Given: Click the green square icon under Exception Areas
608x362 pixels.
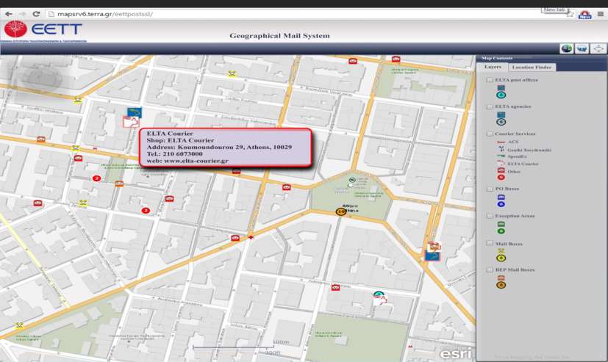Looking at the screenshot, I should (x=501, y=224).
